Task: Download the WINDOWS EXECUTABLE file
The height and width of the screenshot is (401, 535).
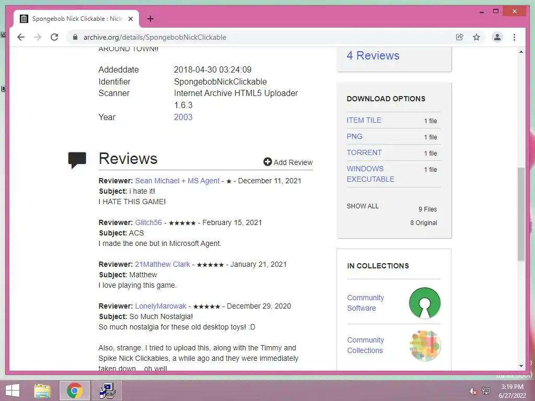Action: (370, 174)
